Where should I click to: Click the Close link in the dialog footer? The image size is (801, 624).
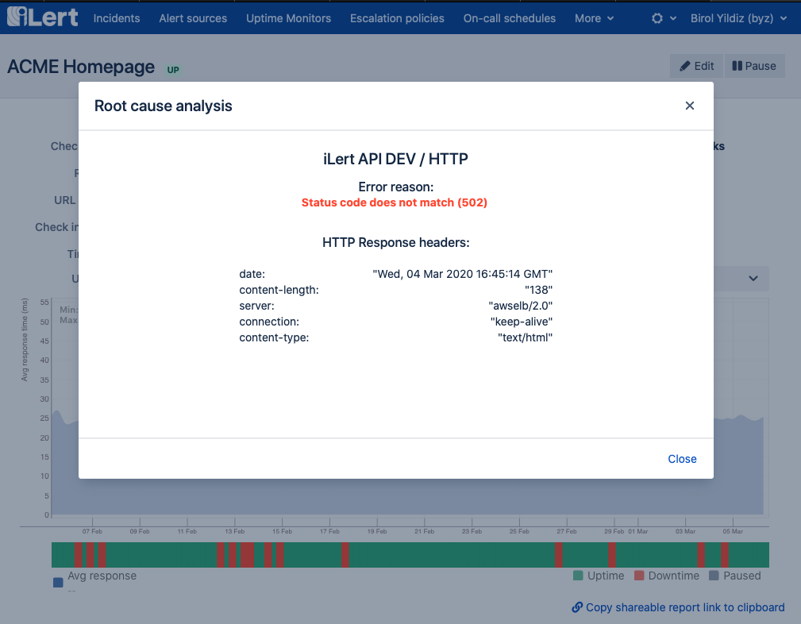682,459
